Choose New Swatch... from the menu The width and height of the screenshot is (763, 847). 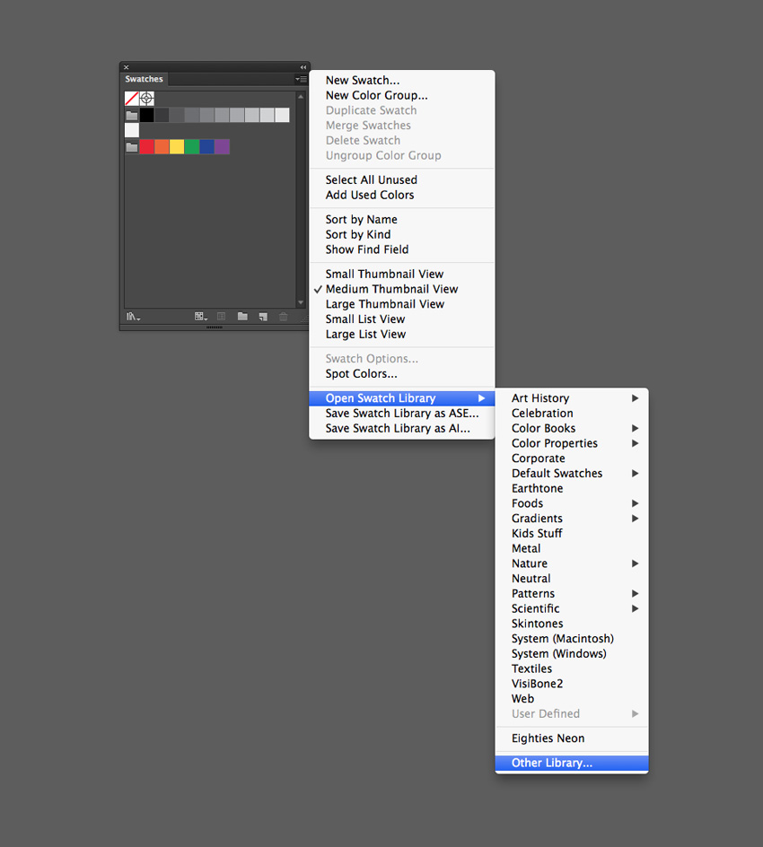pos(401,81)
